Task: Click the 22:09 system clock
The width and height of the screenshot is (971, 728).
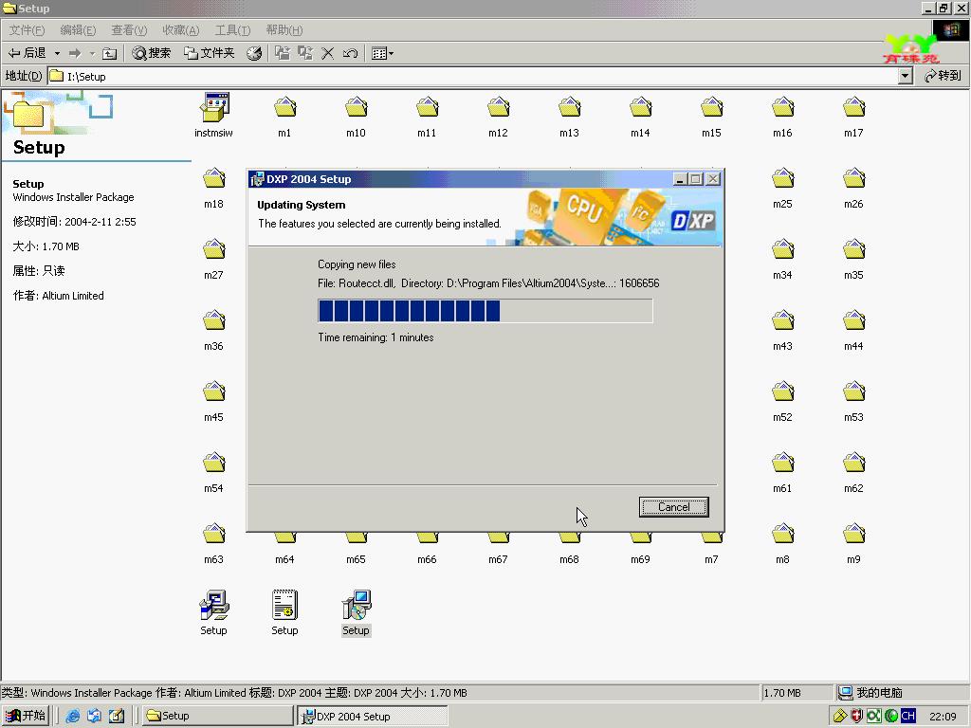Action: point(943,717)
